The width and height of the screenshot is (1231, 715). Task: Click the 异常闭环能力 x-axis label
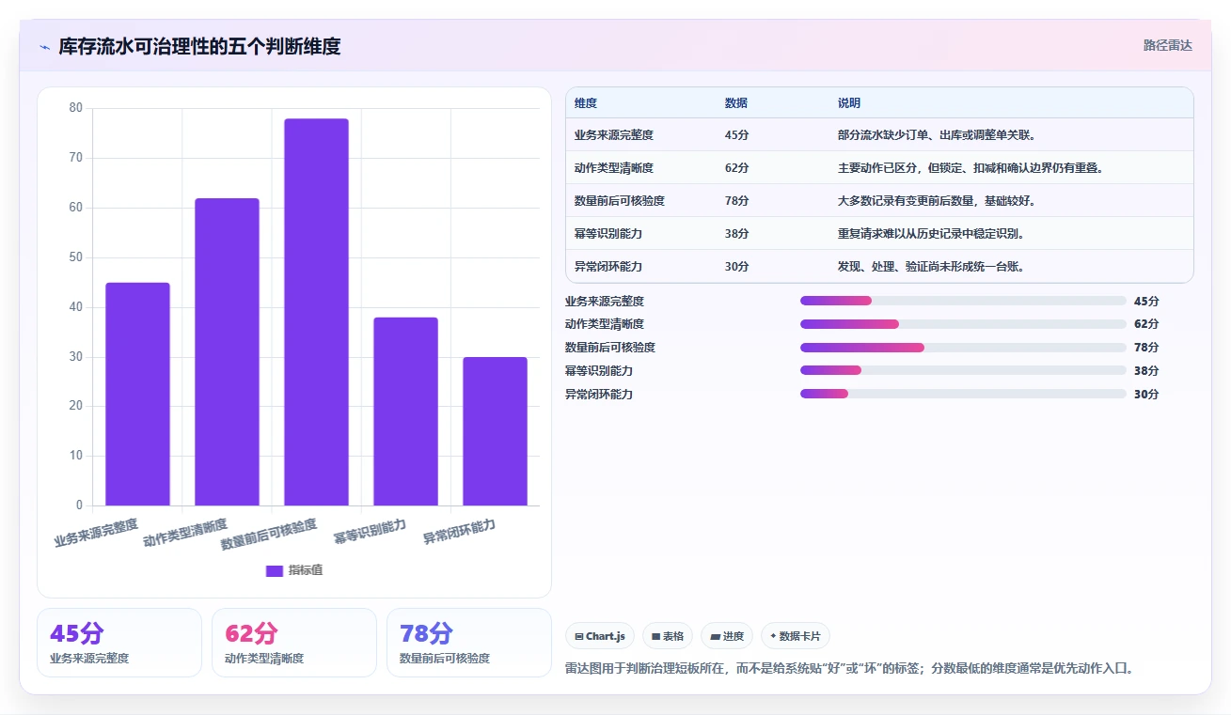tap(459, 531)
